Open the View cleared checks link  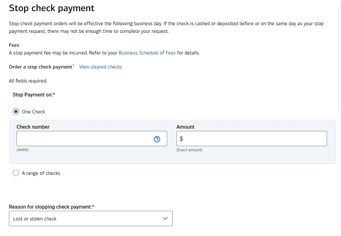(x=100, y=67)
